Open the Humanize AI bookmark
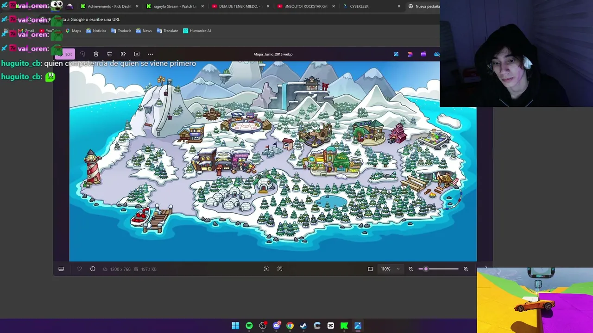Screen dimensions: 593x333 click(x=197, y=31)
